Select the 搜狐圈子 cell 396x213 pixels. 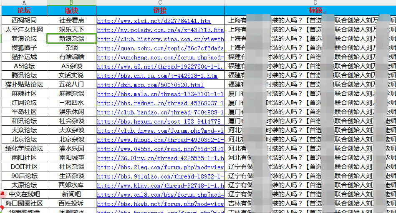click(x=24, y=47)
